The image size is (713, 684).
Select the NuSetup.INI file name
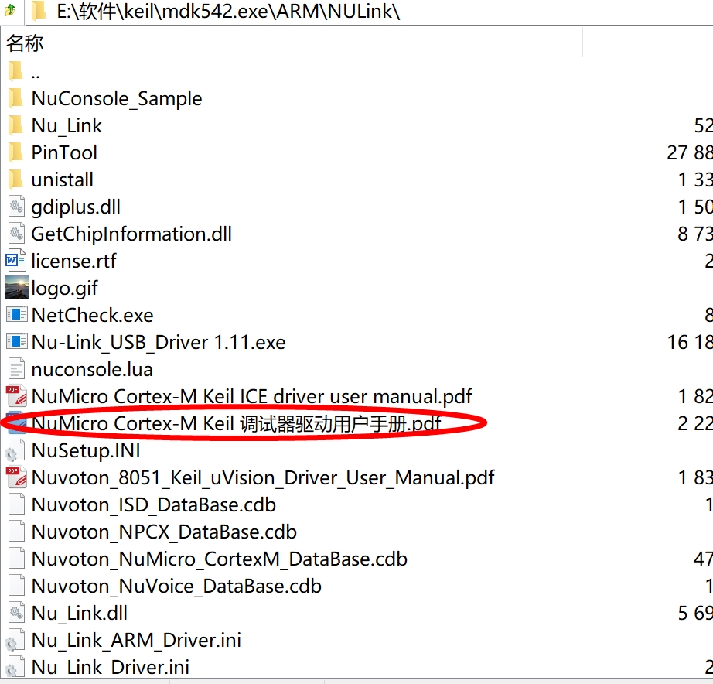[86, 450]
